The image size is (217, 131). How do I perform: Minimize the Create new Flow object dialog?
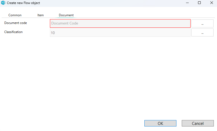tap(187, 3)
